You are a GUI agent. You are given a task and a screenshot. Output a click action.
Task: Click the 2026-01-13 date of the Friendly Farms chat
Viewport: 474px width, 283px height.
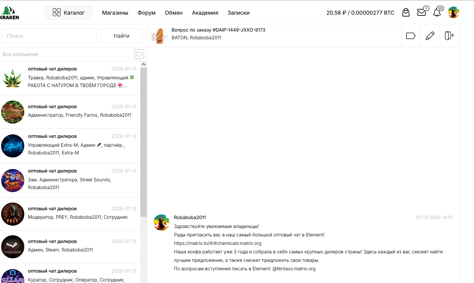click(x=124, y=107)
